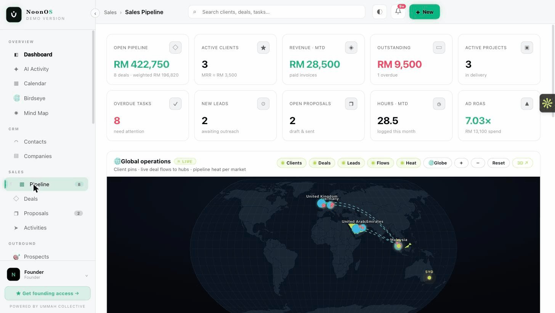This screenshot has width=555, height=313.
Task: Click the RM 9,500 outstanding value
Action: click(x=399, y=64)
